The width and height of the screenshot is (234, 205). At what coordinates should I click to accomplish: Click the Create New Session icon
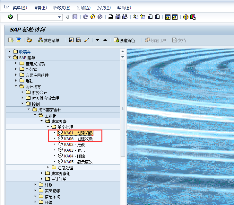[168, 17]
